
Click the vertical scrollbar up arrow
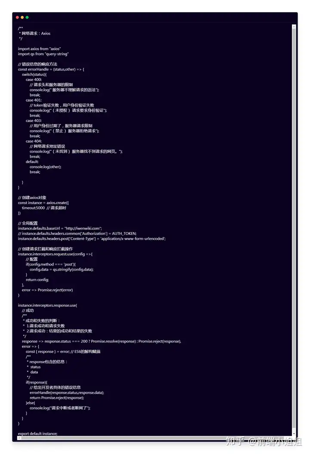pos(294,27)
